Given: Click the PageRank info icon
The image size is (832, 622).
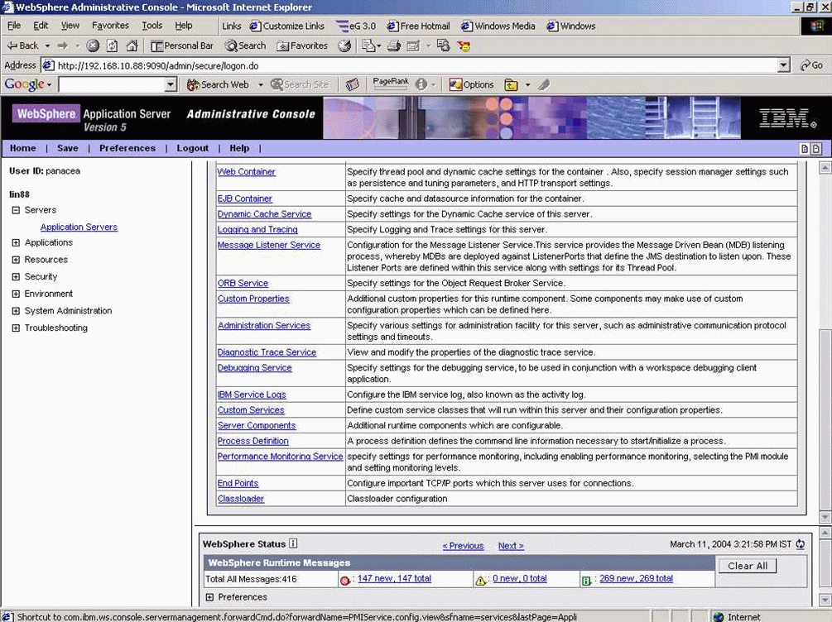Looking at the screenshot, I should tap(421, 84).
